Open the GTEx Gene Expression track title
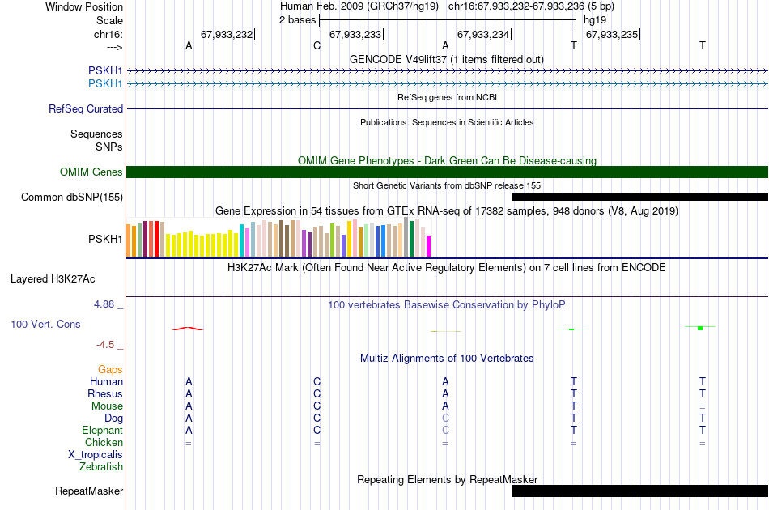 tap(447, 210)
